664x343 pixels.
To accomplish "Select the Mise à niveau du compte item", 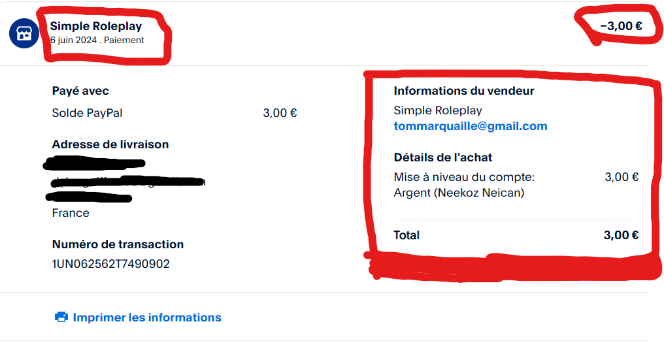I will tap(465, 177).
